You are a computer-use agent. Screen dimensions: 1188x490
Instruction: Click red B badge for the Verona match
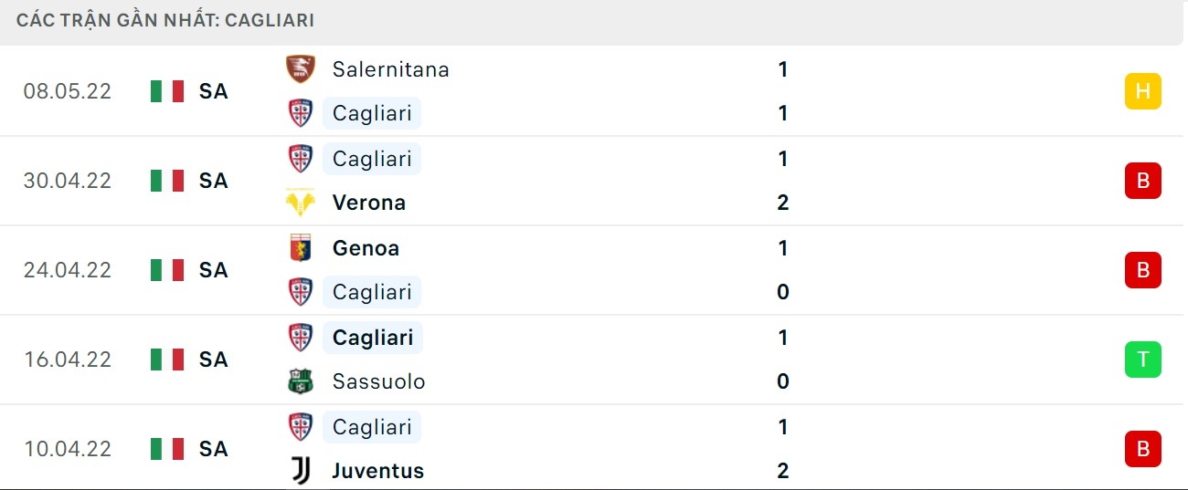(1142, 181)
